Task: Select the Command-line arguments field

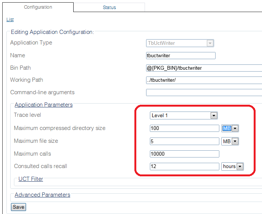Action: [x=204, y=93]
